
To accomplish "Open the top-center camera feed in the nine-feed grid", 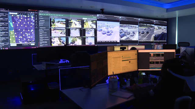I will pos(75,24).
